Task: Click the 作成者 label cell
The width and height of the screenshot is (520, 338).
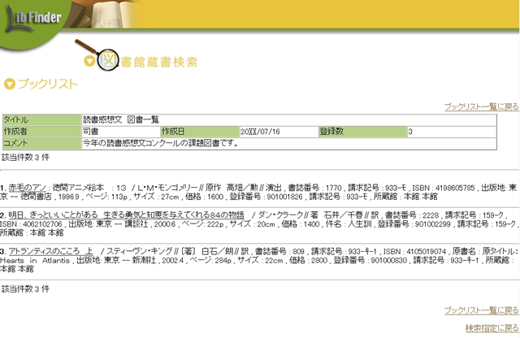Action: tap(41, 131)
